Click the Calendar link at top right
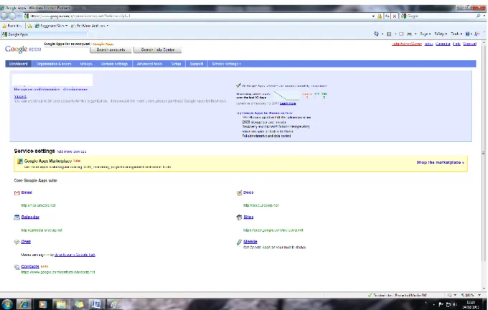This screenshot has height=310, width=488. point(443,44)
